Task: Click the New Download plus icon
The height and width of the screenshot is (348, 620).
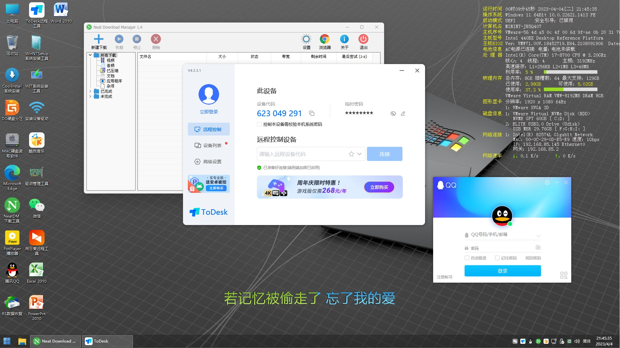Action: coord(98,39)
